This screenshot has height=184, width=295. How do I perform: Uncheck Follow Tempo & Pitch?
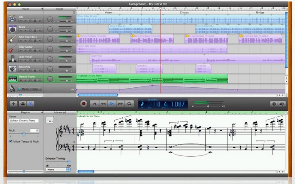click(x=10, y=141)
